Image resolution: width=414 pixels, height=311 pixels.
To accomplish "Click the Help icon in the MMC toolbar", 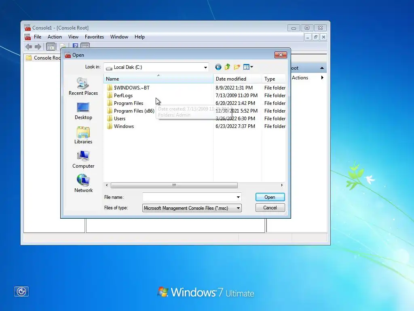I will coord(75,46).
